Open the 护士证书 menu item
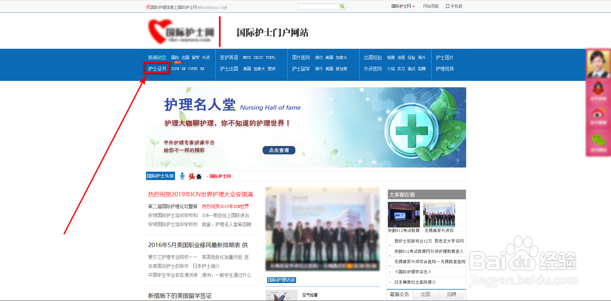Image resolution: width=611 pixels, height=301 pixels. pos(157,69)
